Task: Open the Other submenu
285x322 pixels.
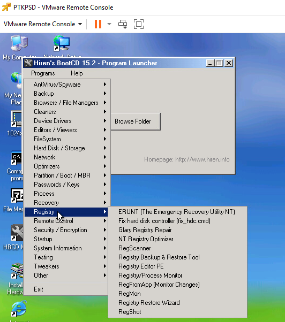Action: [66, 275]
